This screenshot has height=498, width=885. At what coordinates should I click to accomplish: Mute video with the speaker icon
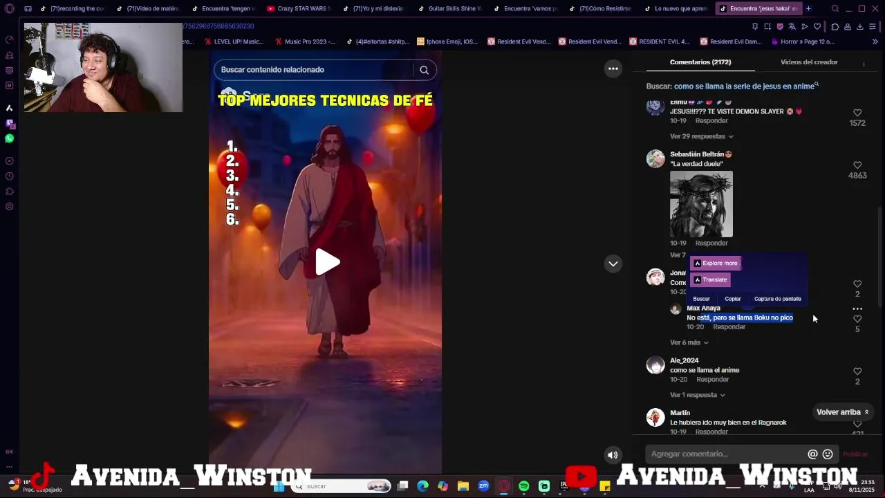click(x=613, y=454)
